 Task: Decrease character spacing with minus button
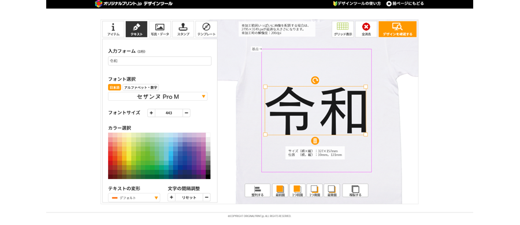(207, 197)
